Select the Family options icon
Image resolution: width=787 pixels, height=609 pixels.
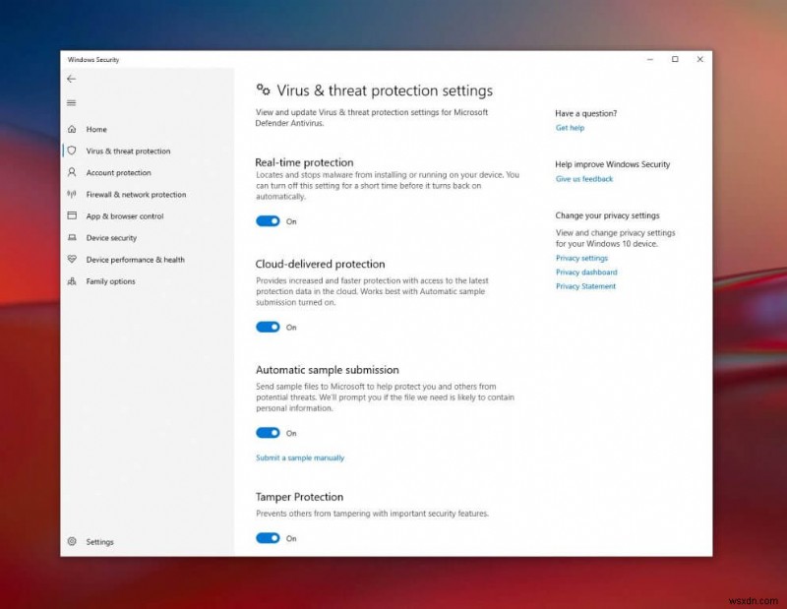click(71, 281)
